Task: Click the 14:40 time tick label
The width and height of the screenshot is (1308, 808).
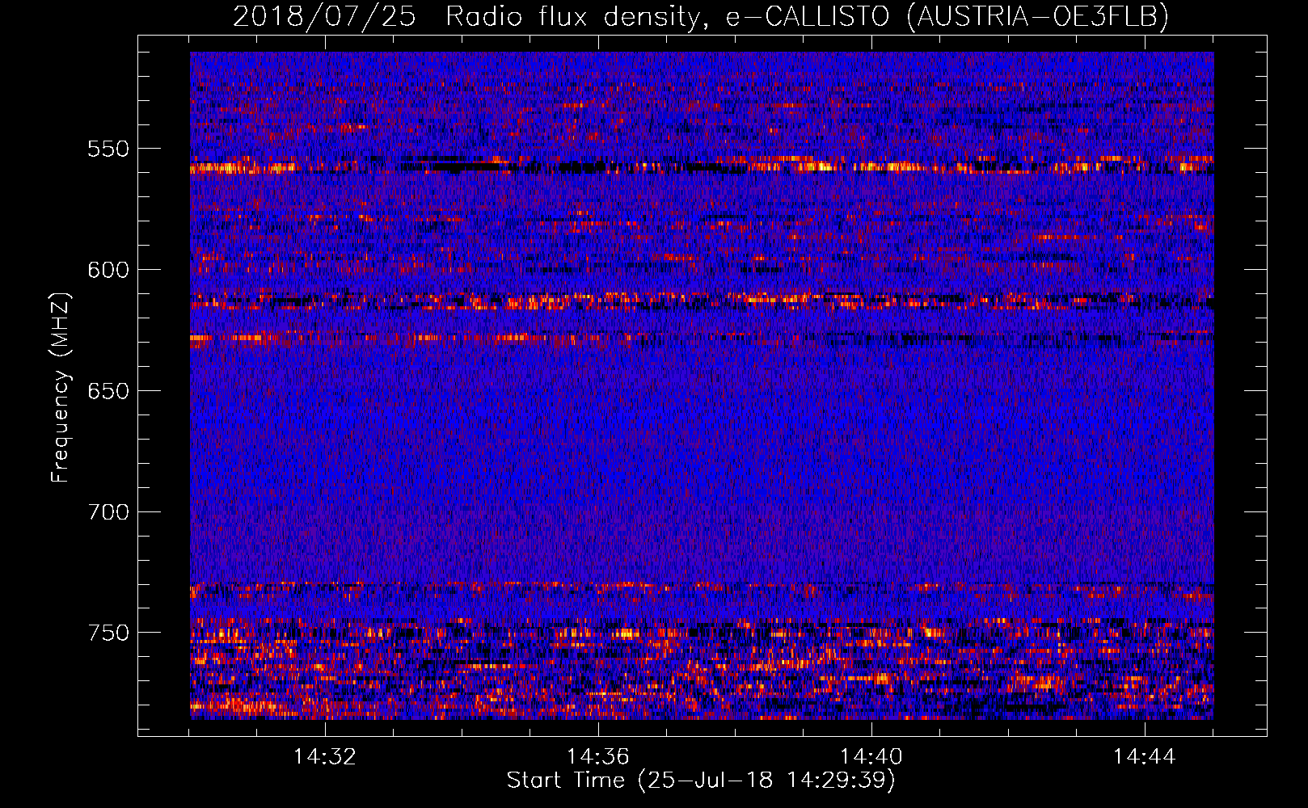Action: (x=871, y=757)
